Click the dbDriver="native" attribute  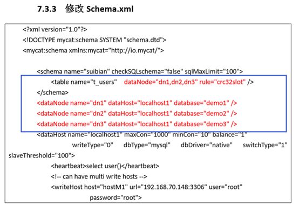(207, 145)
